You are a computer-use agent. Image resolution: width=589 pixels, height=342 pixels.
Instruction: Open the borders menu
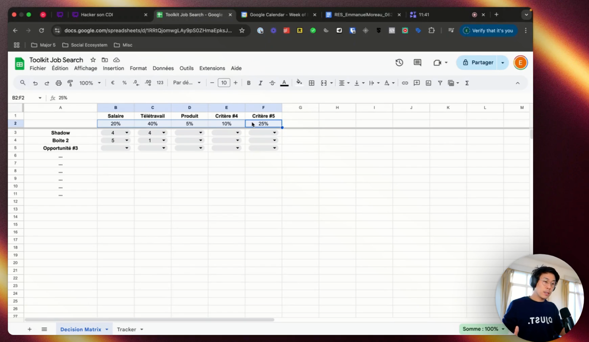[x=312, y=83]
